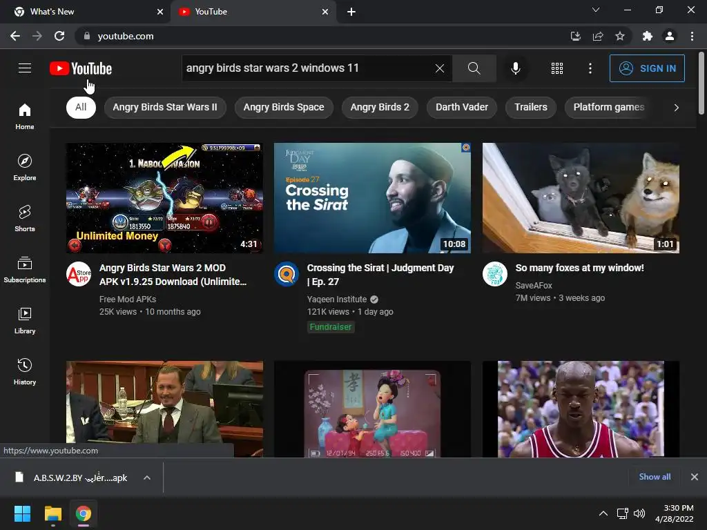Image resolution: width=707 pixels, height=530 pixels.
Task: Show hidden system tray icons
Action: click(x=603, y=513)
